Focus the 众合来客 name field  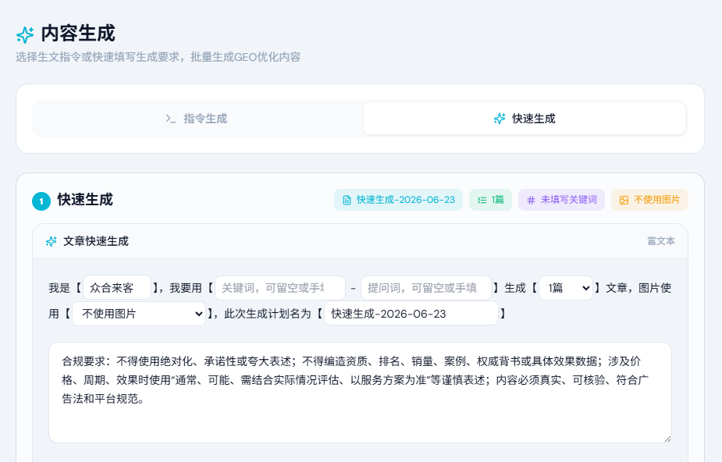pyautogui.click(x=117, y=288)
